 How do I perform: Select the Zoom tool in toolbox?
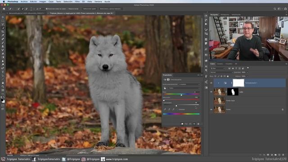3,86
